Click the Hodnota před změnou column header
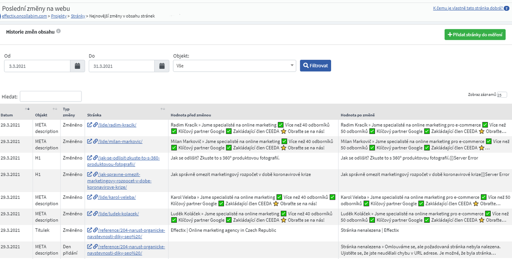The image size is (512, 259). click(x=191, y=115)
